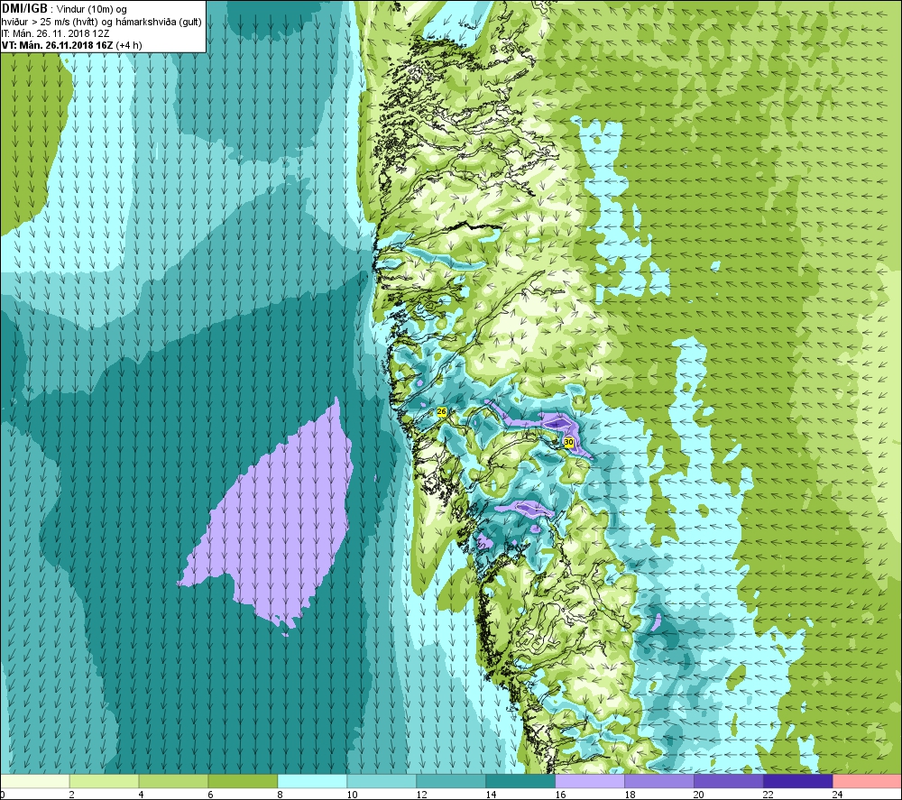Pick the light cyan 8–10 legend swatch
902x800 pixels.
[x=312, y=781]
